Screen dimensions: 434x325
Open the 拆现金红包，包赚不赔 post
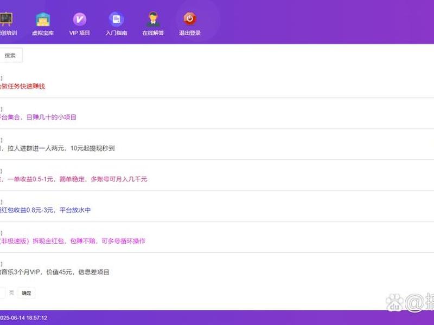click(x=73, y=241)
